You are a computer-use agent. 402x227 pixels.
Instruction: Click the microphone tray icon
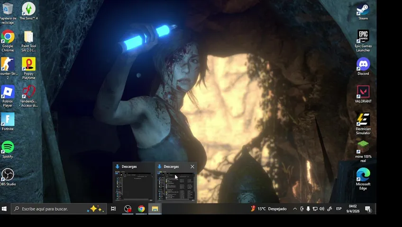(308, 209)
